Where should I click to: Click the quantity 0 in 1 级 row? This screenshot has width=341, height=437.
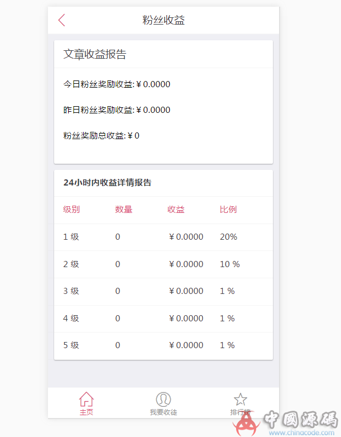(x=118, y=237)
